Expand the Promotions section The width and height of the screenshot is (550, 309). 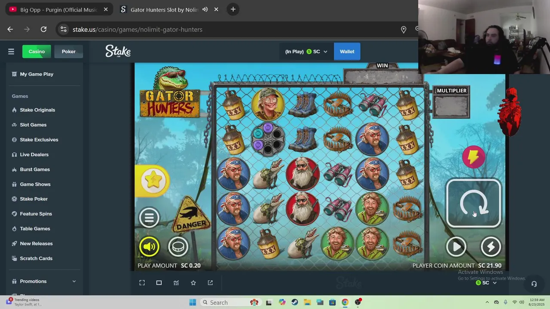pyautogui.click(x=44, y=282)
